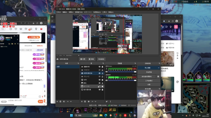Image resolution: width=211 pixels, height=118 pixels.
Task: Hide the 直播时间 source eye toggle
Action: (x=100, y=67)
